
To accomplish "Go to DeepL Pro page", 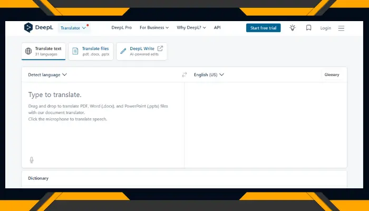I will [121, 27].
